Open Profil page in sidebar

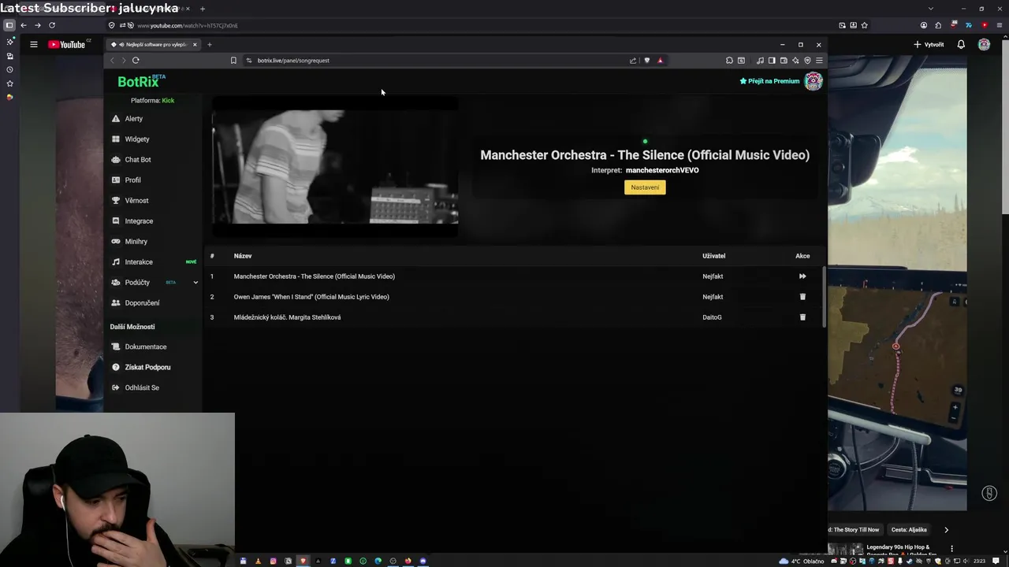132,180
